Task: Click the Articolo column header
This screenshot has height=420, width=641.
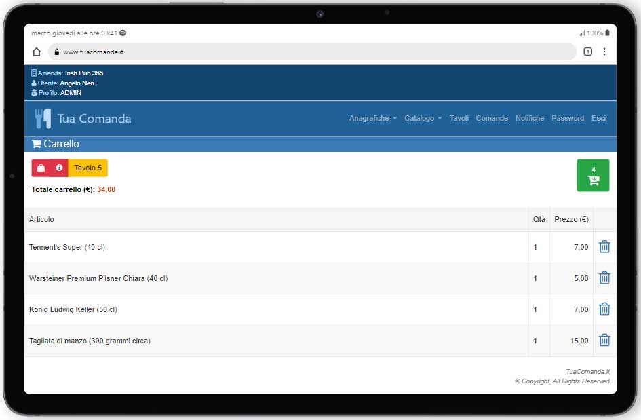Action: (x=41, y=219)
